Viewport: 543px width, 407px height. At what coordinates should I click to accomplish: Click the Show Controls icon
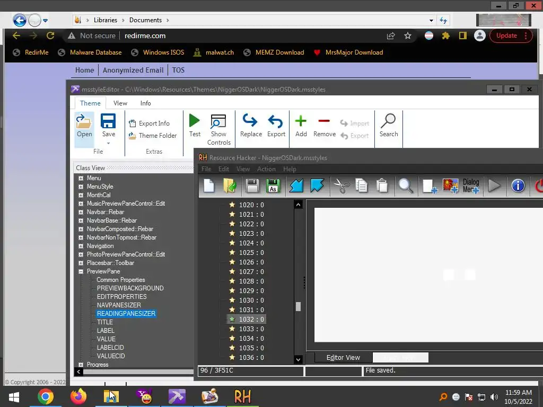pyautogui.click(x=218, y=121)
